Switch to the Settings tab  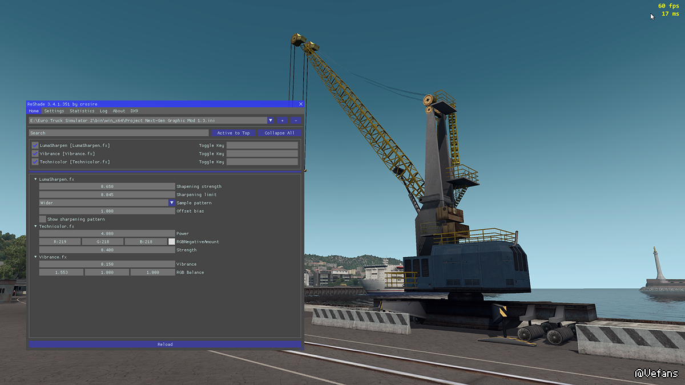(54, 111)
